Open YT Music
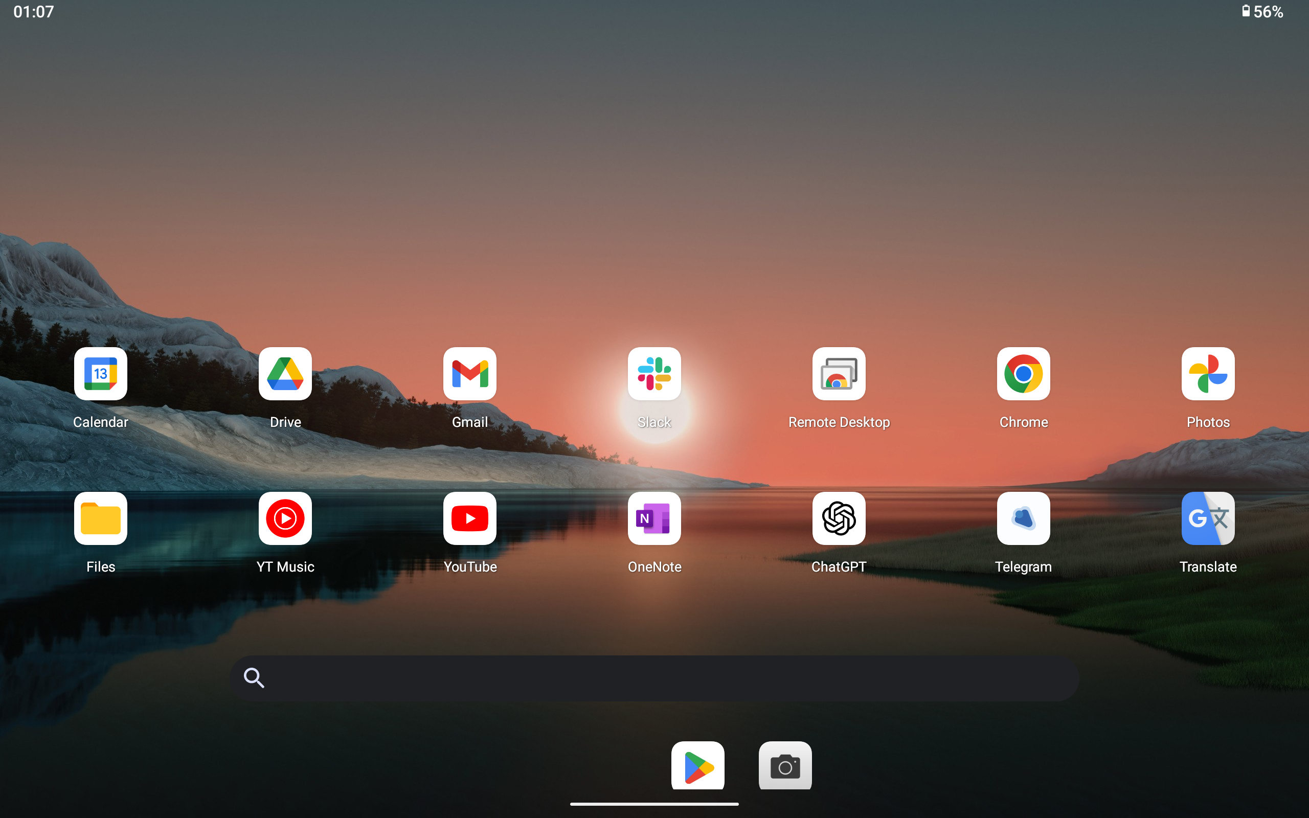The height and width of the screenshot is (818, 1309). 285,518
